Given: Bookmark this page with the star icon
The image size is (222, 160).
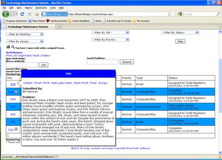Looking at the screenshot, I should pos(169,14).
